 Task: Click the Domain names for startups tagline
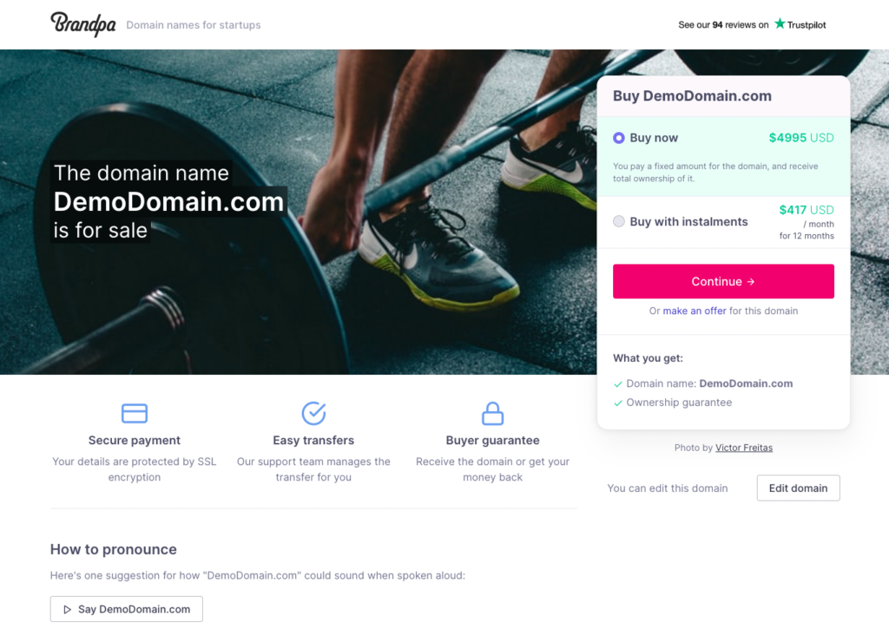click(x=194, y=25)
